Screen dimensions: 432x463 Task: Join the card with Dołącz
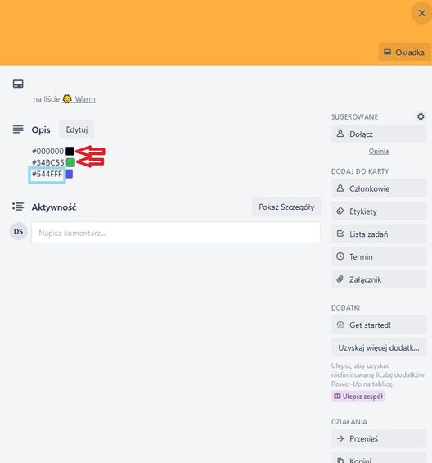point(379,134)
